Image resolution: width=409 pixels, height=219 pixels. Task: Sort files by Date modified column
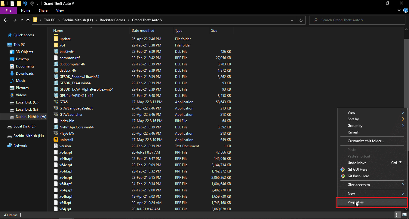(143, 31)
